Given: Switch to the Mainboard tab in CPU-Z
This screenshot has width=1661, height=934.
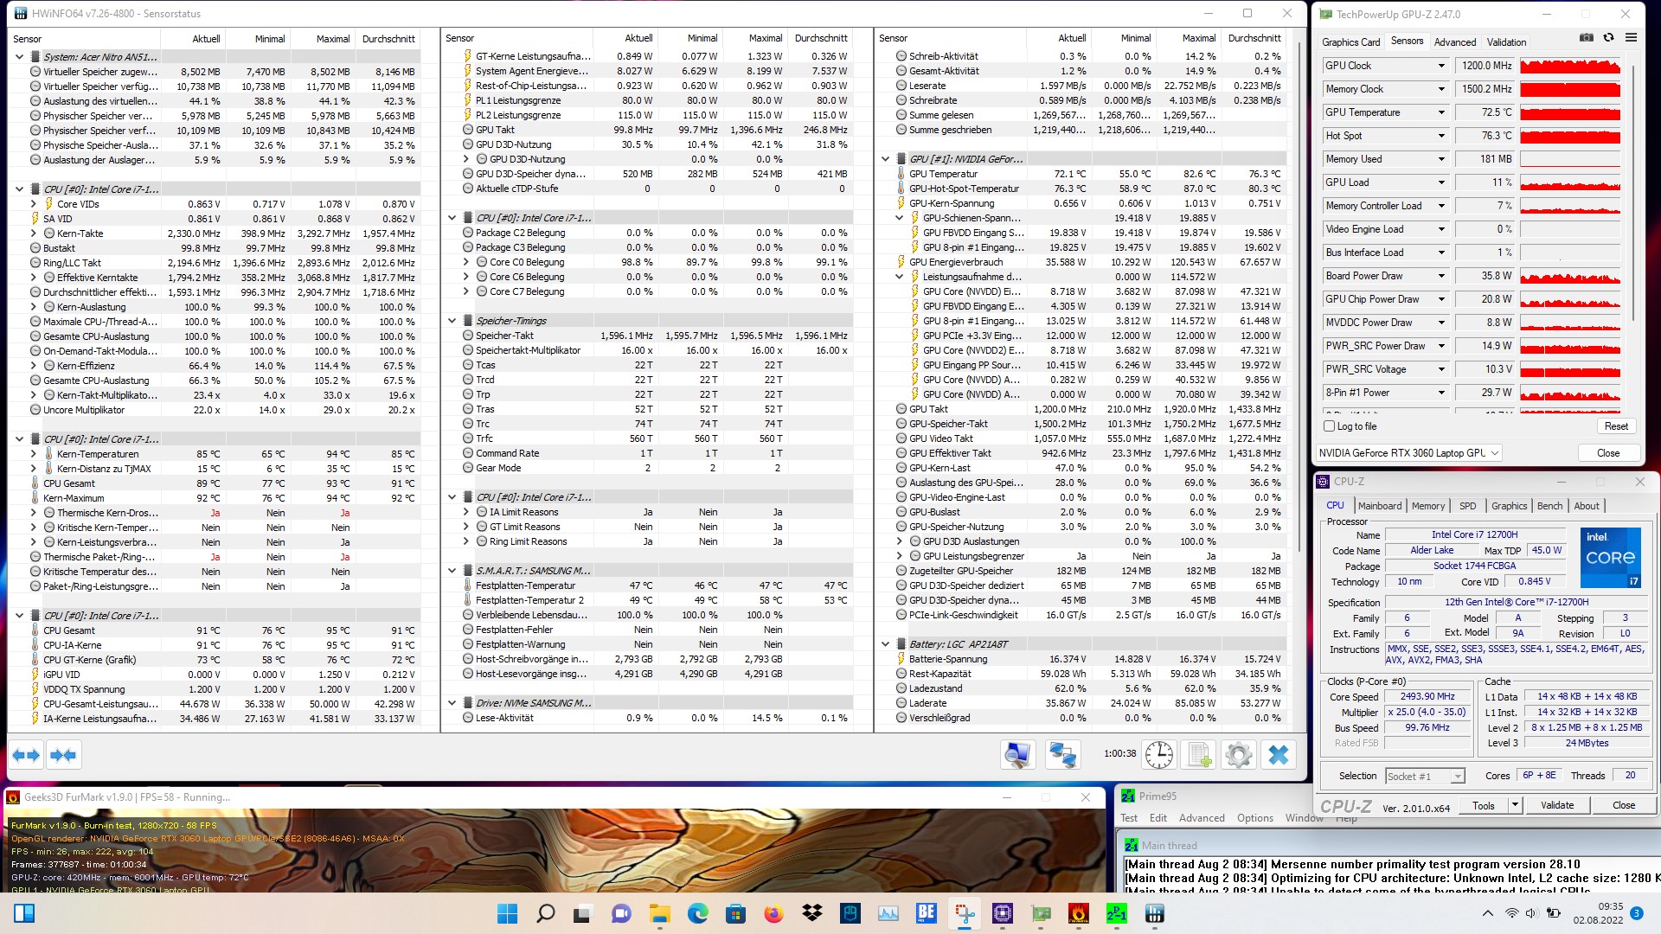Looking at the screenshot, I should tap(1379, 506).
